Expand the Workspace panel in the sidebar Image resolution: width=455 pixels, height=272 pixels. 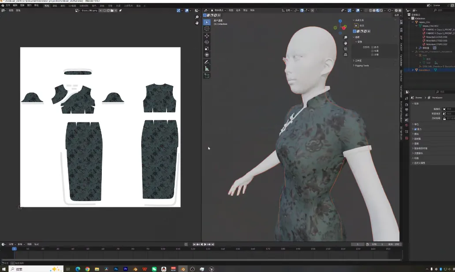tap(358, 61)
